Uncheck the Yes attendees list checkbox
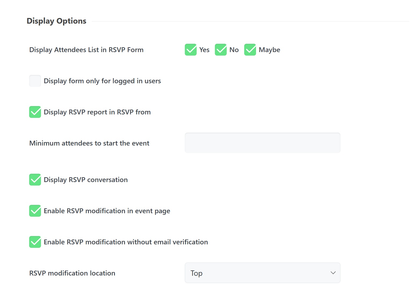This screenshot has width=420, height=301. click(x=191, y=50)
